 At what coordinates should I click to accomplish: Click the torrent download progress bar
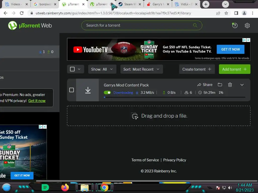tap(175, 97)
